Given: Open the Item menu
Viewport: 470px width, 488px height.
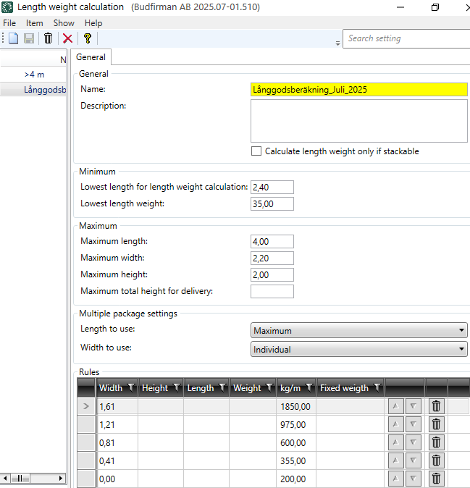Looking at the screenshot, I should [35, 23].
